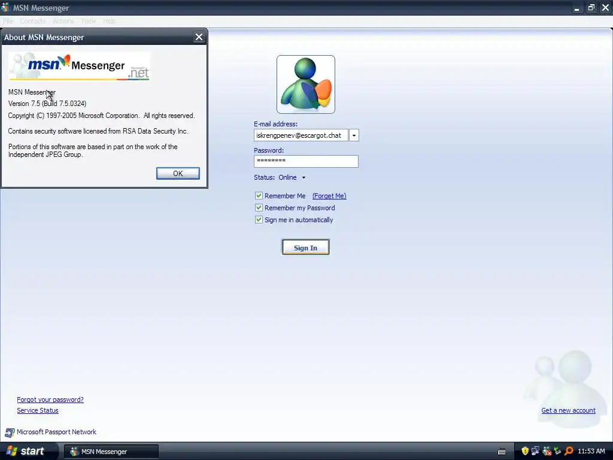The width and height of the screenshot is (613, 460).
Task: Restore down the MSN Messenger window
Action: (591, 8)
